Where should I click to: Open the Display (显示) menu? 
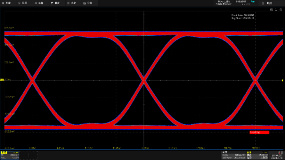(x=23, y=3)
